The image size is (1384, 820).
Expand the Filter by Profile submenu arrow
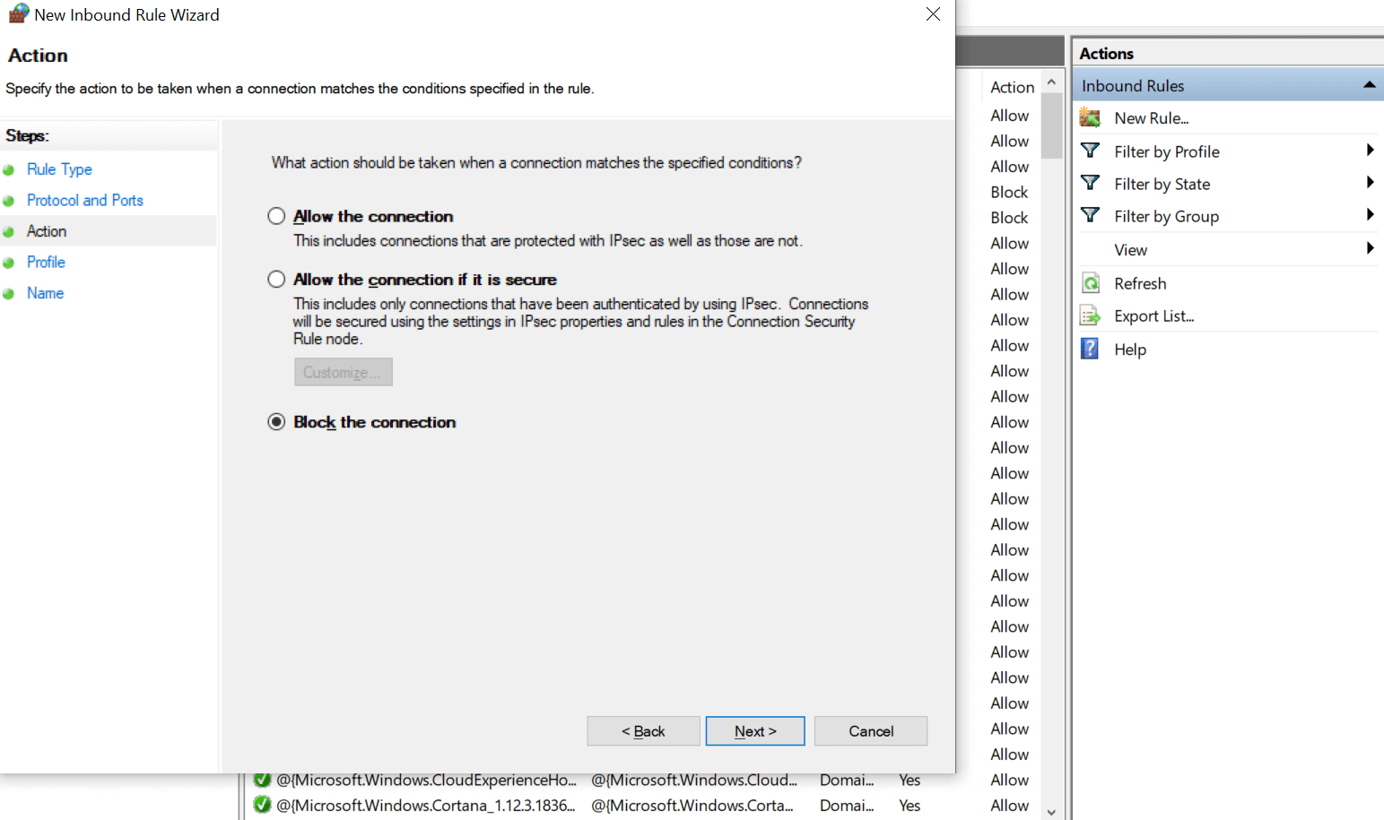pos(1370,151)
